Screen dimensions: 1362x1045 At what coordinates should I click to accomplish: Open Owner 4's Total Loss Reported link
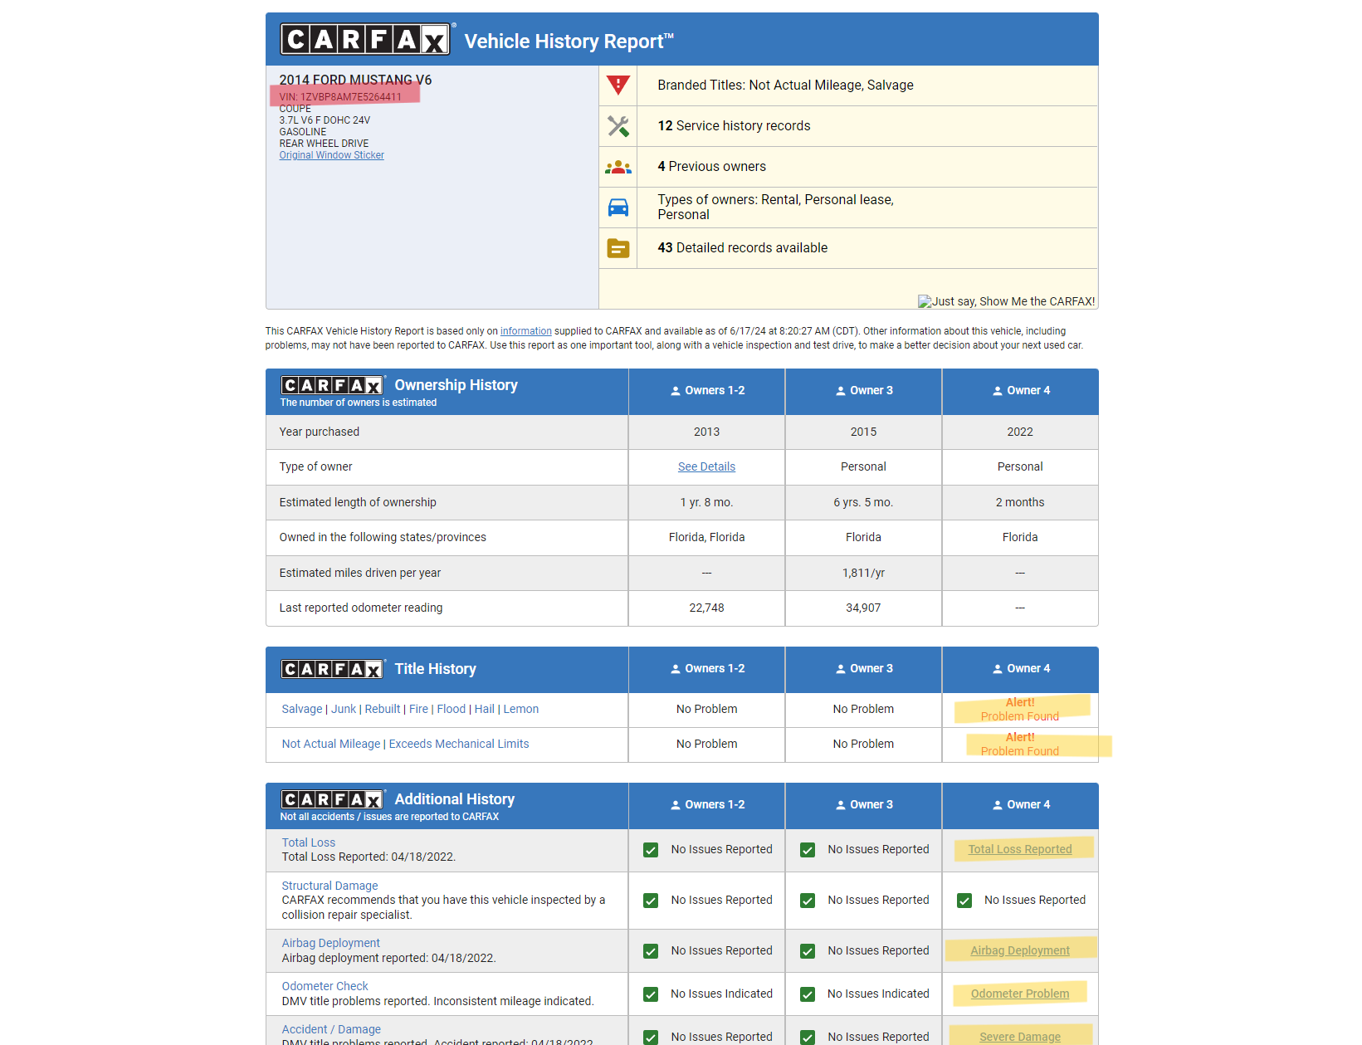1020,849
